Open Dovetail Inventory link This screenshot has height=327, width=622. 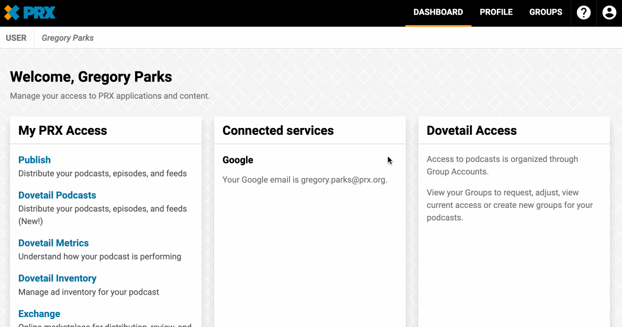(57, 278)
